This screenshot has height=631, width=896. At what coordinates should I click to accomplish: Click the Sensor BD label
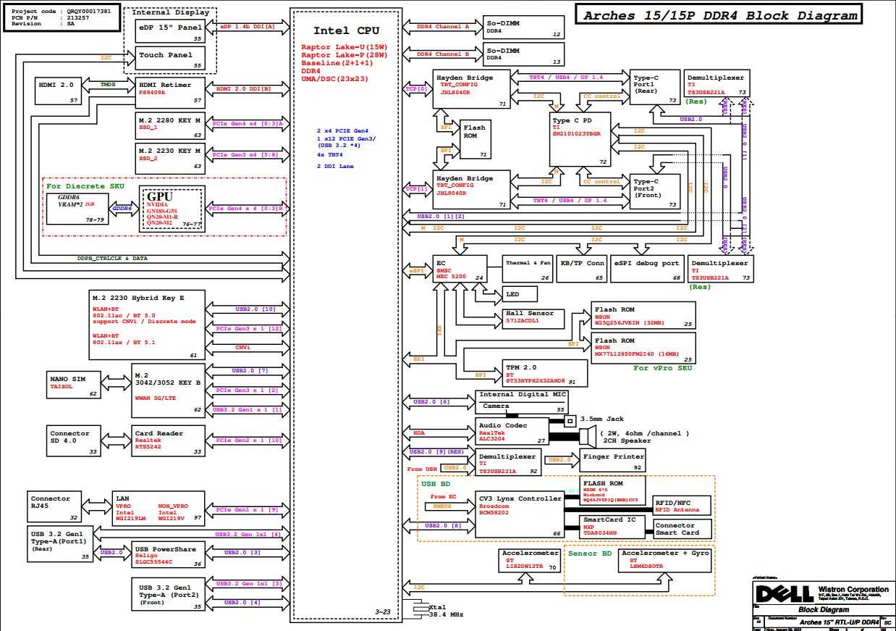pyautogui.click(x=589, y=553)
